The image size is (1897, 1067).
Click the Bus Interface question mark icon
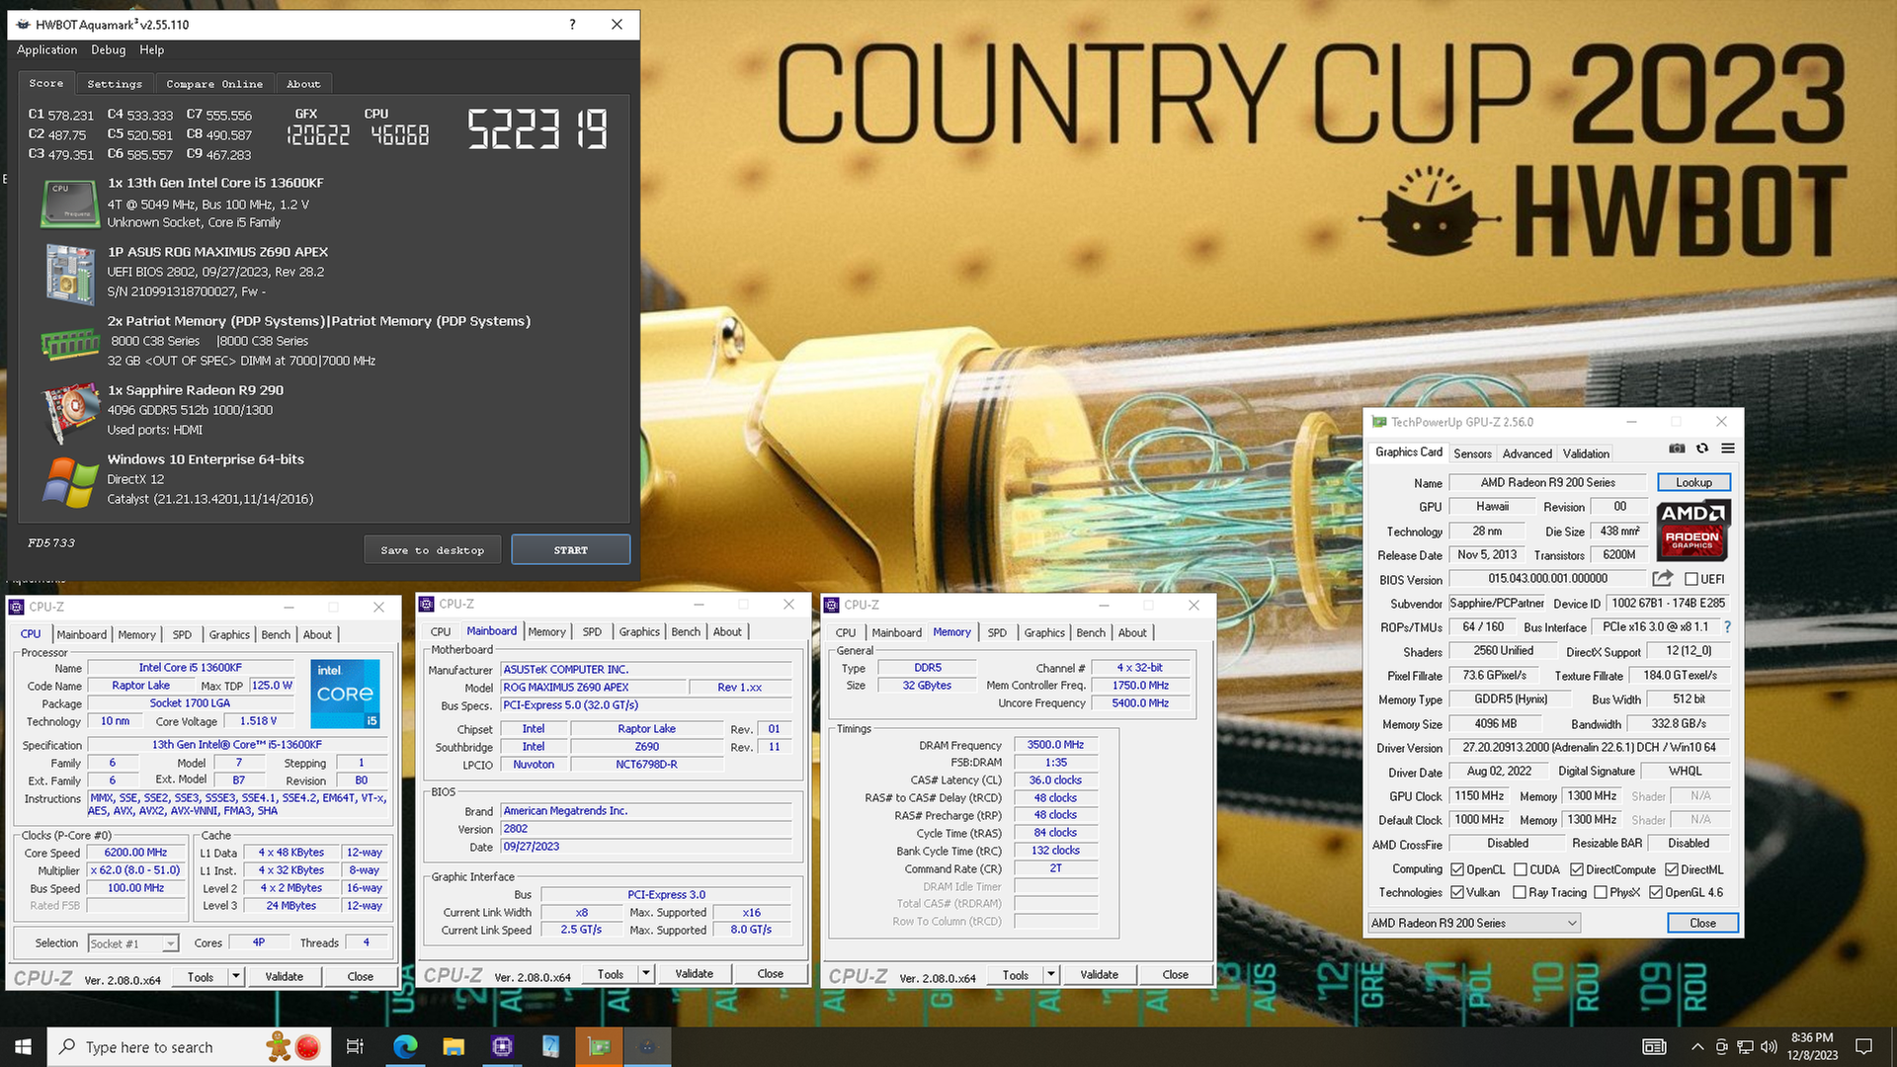point(1727,627)
